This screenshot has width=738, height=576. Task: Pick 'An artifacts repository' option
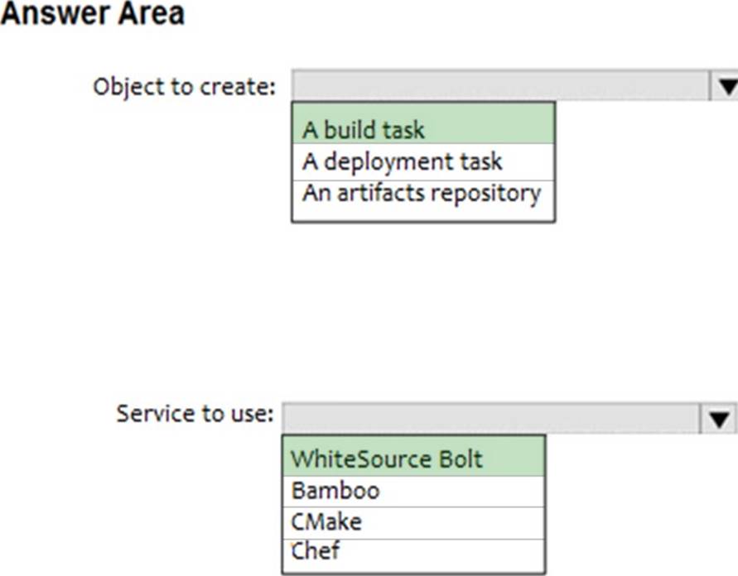click(x=422, y=194)
